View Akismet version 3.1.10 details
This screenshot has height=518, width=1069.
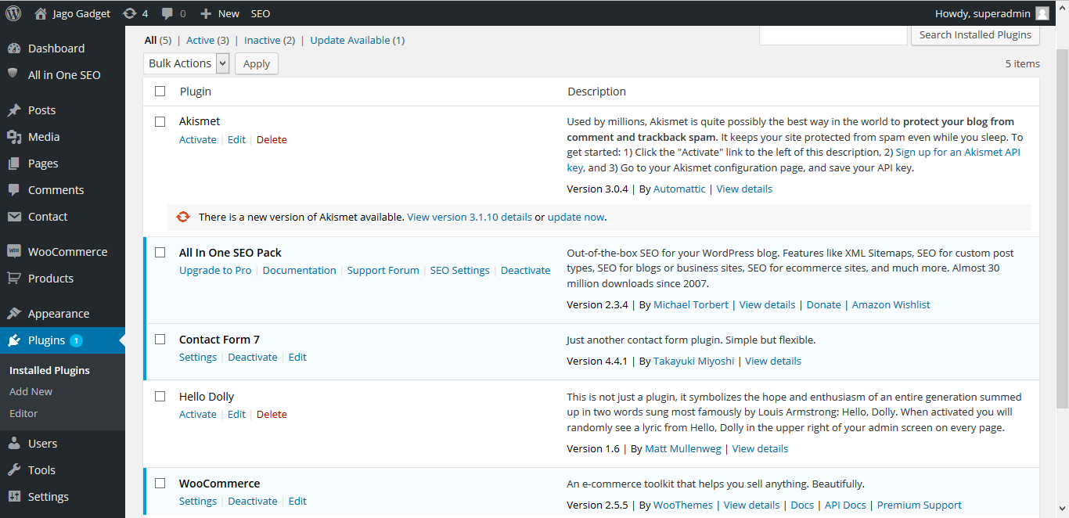[470, 217]
